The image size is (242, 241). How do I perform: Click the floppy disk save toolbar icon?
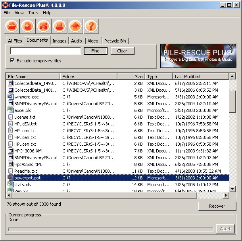pyautogui.click(x=44, y=26)
